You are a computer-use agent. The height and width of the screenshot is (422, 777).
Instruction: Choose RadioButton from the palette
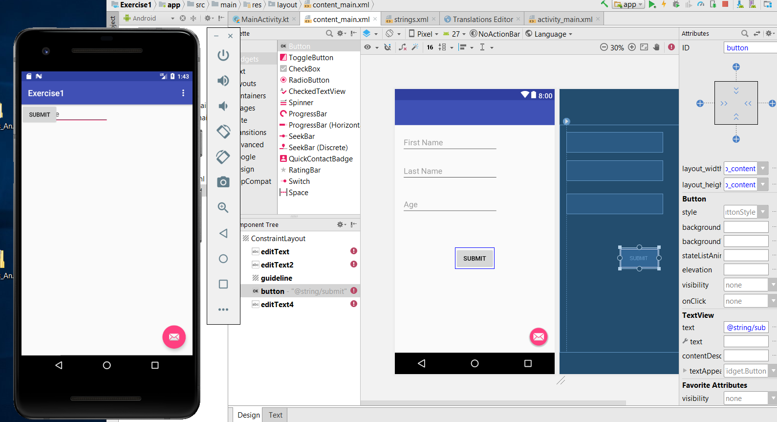click(x=309, y=80)
